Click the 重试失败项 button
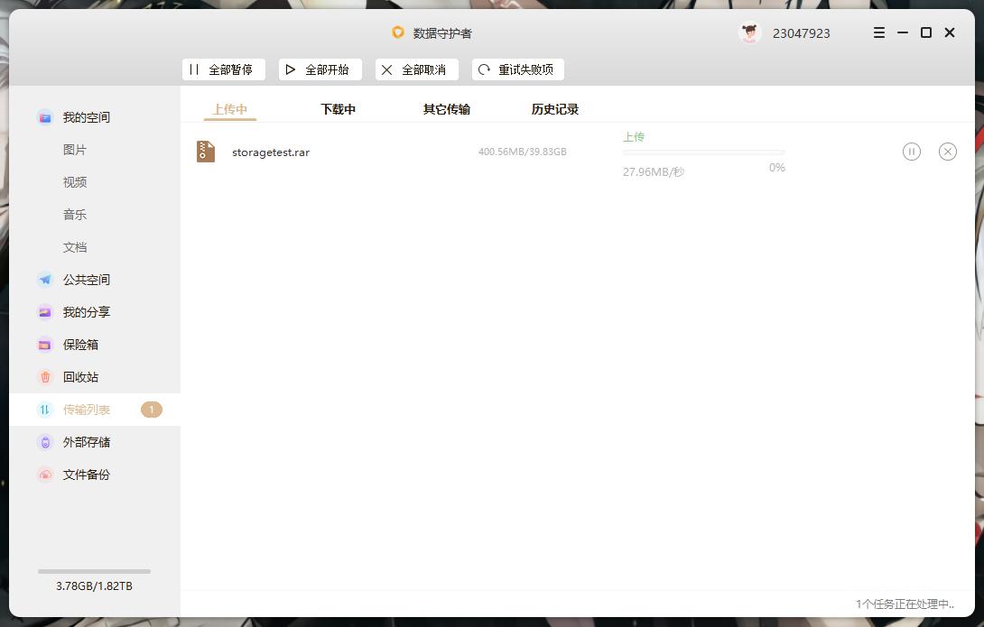This screenshot has height=627, width=984. click(x=517, y=69)
